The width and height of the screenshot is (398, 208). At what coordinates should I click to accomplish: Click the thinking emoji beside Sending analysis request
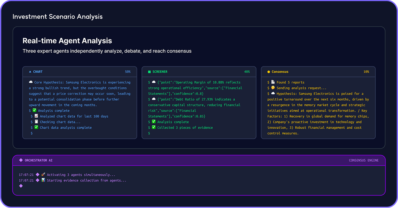click(273, 88)
